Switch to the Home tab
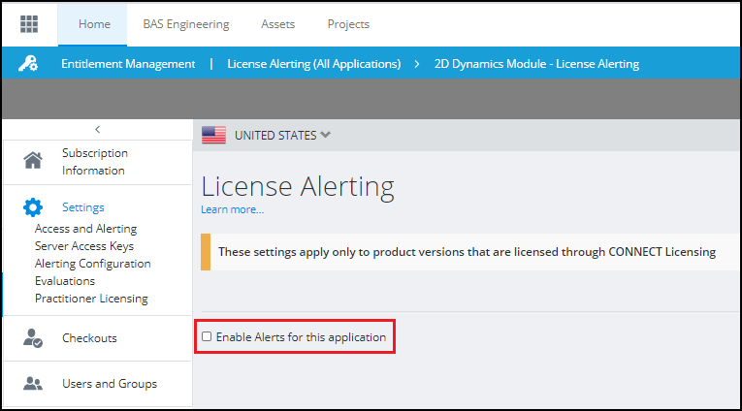Image resolution: width=742 pixels, height=411 pixels. pyautogui.click(x=94, y=24)
